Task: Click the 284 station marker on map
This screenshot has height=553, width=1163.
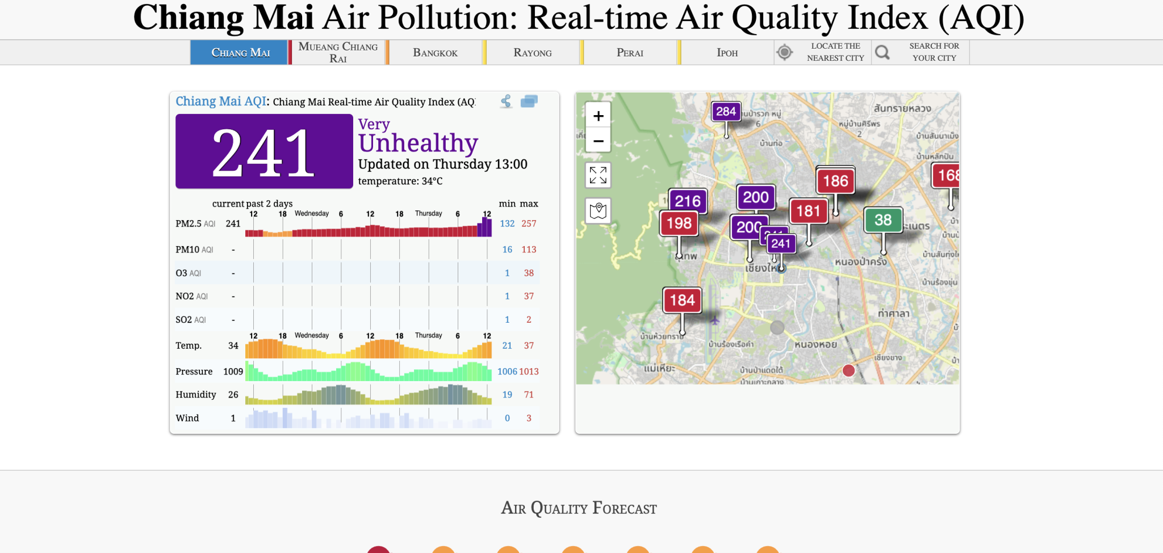Action: pyautogui.click(x=726, y=112)
